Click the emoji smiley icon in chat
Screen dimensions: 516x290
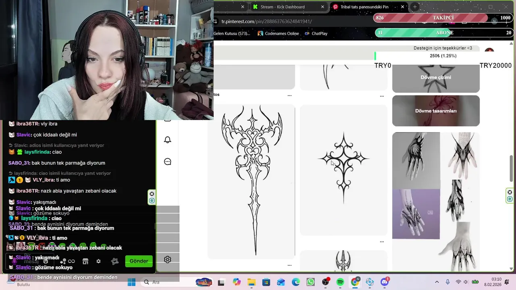tap(46, 261)
